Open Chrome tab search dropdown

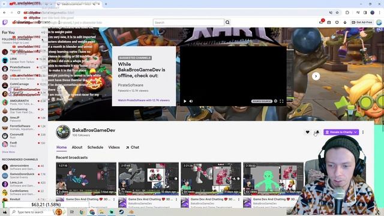point(4,4)
